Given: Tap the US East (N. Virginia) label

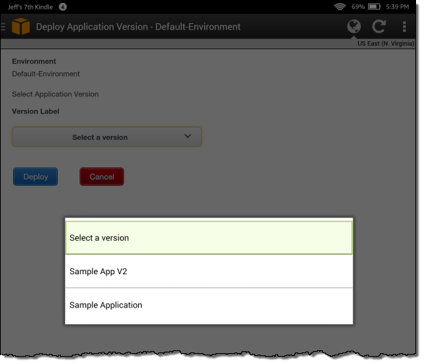Looking at the screenshot, I should click(386, 43).
